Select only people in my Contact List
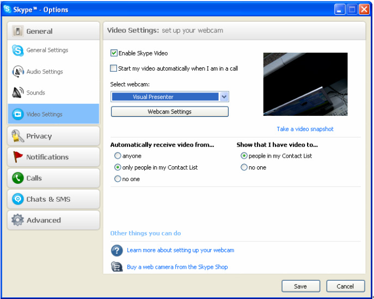 pos(118,167)
